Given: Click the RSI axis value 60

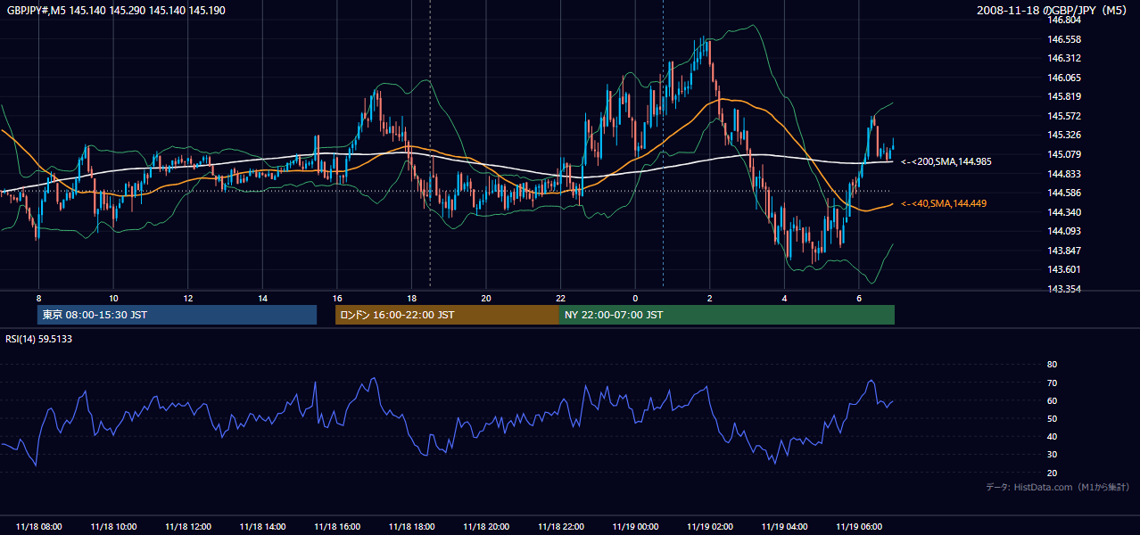Looking at the screenshot, I should coord(1052,400).
